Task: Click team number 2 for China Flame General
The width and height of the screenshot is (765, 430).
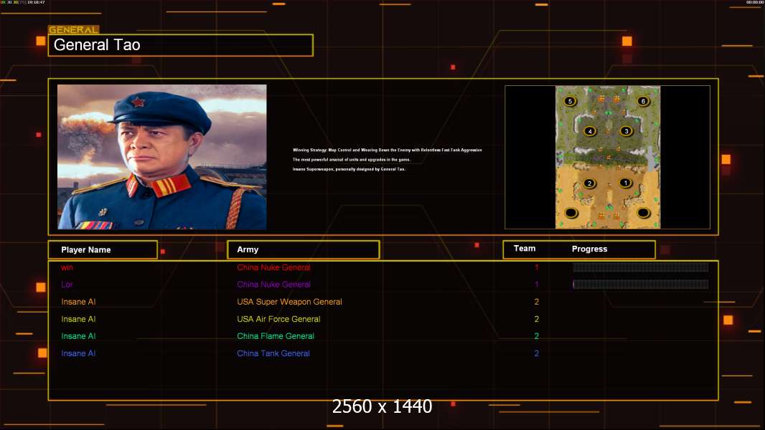Action: pos(537,336)
